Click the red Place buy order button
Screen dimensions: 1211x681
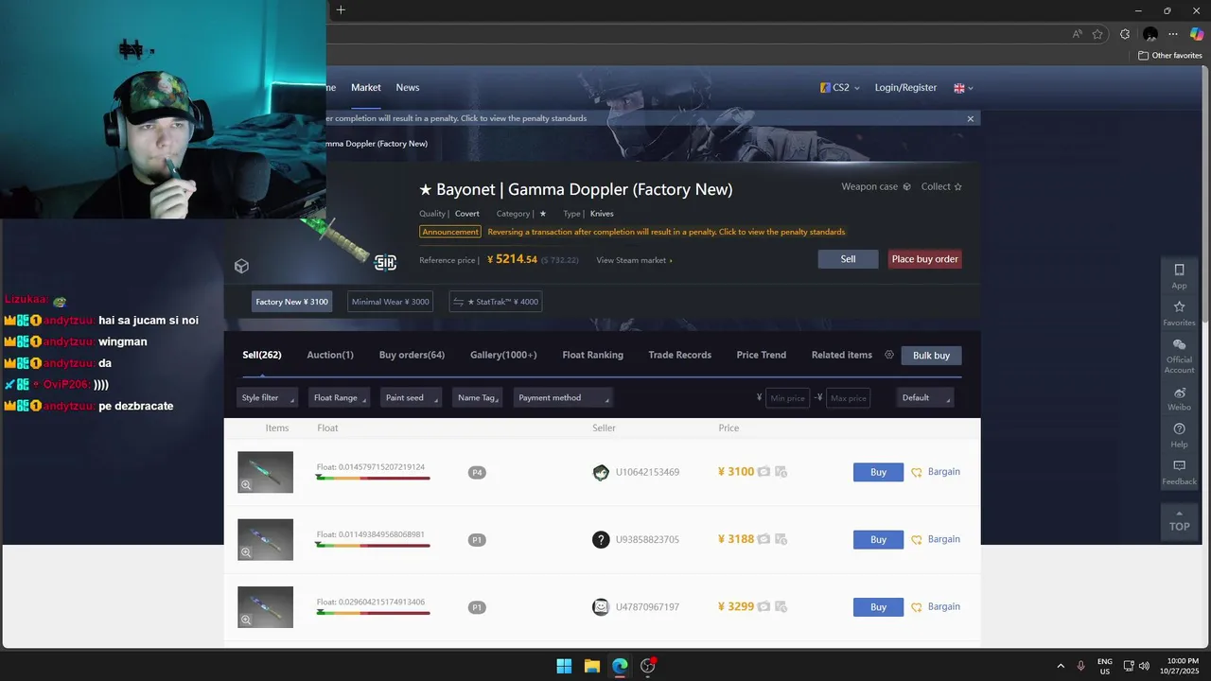point(924,259)
